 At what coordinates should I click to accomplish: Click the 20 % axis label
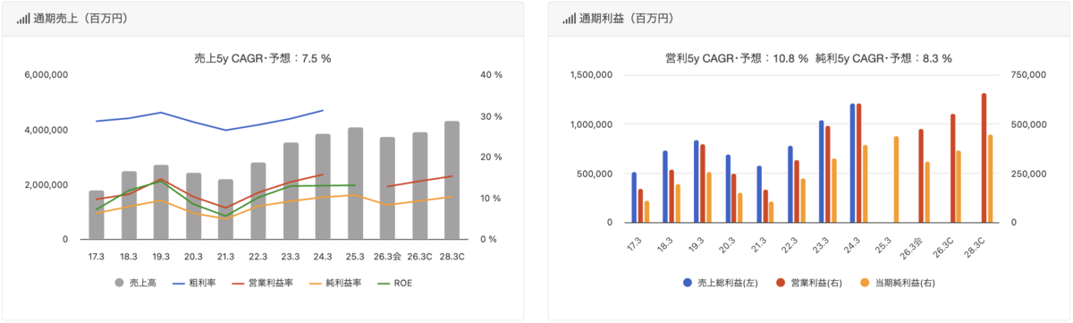click(492, 157)
